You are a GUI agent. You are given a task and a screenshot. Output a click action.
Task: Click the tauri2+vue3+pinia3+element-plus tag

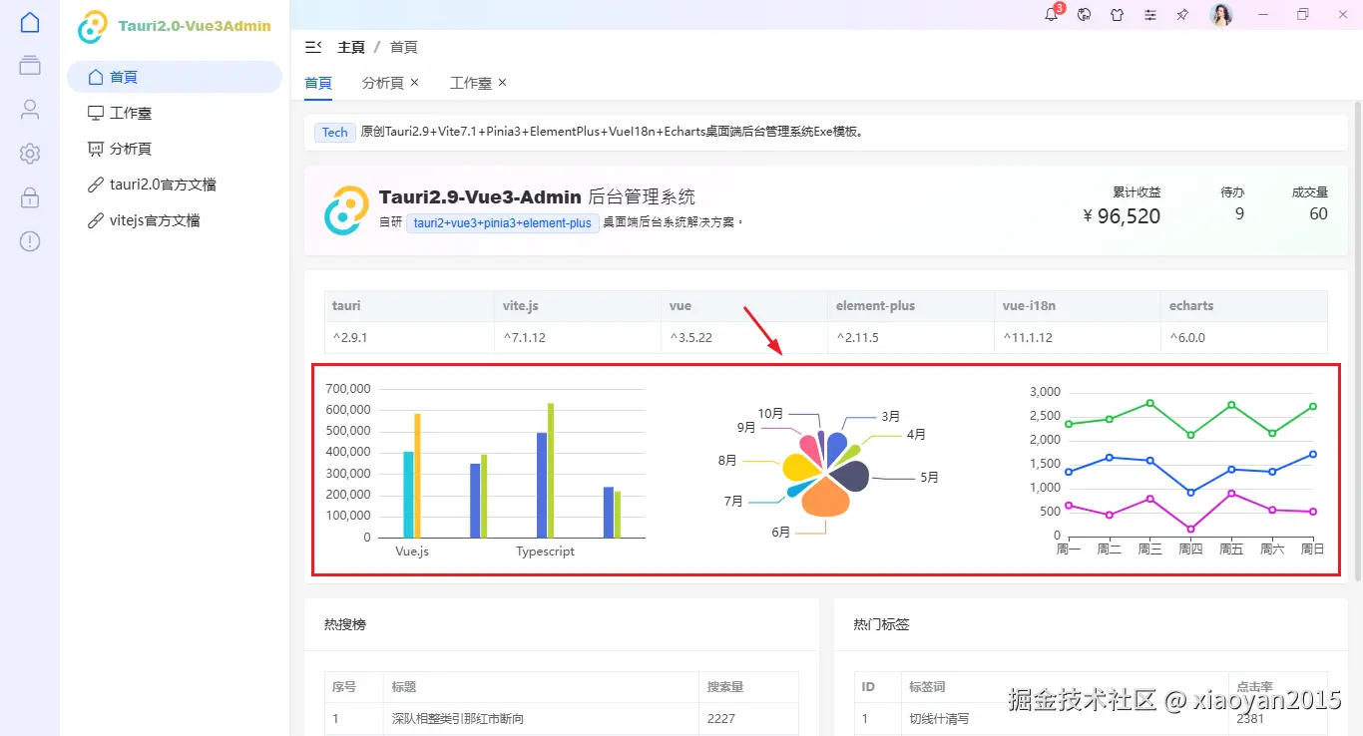(x=503, y=222)
